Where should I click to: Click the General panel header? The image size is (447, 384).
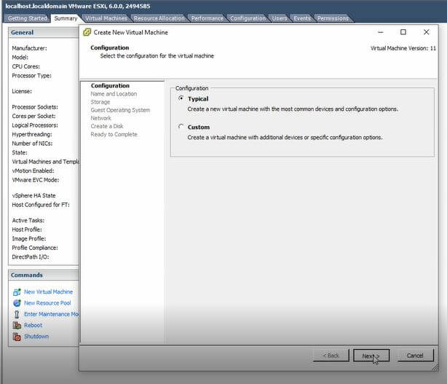tap(44, 33)
